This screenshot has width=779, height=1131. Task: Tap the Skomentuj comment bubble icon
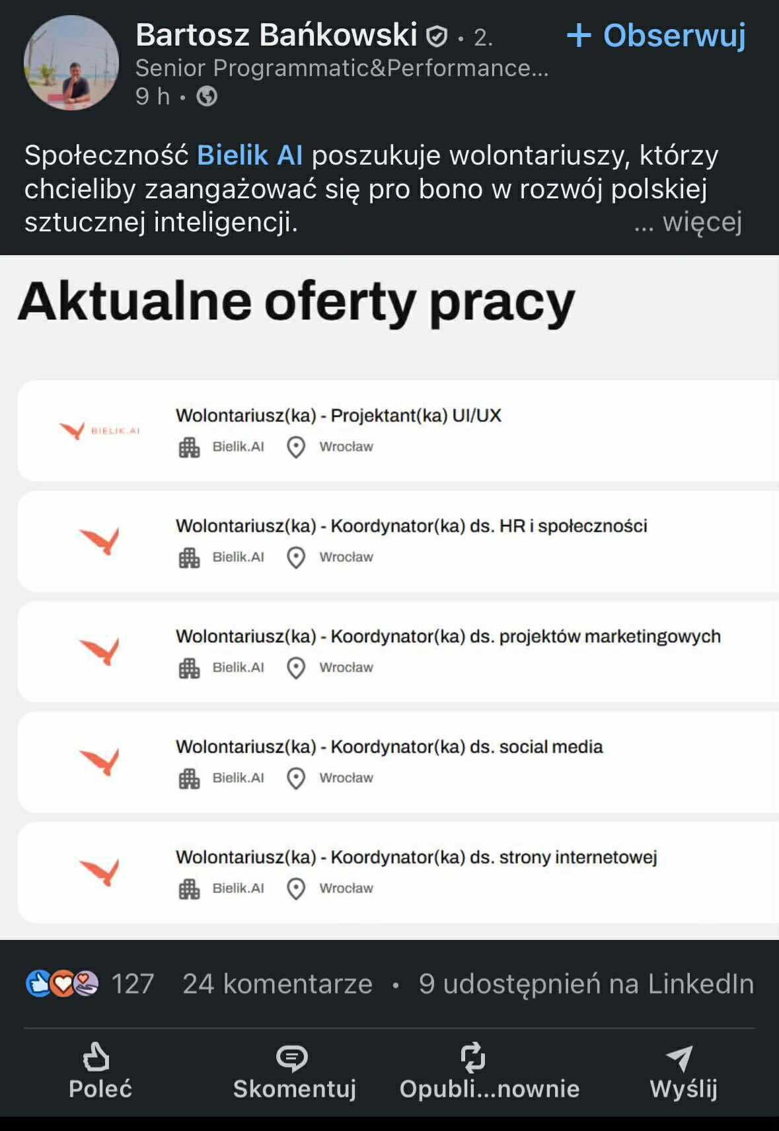coord(291,1058)
